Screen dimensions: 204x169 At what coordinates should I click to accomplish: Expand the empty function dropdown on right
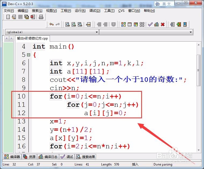click(191, 32)
